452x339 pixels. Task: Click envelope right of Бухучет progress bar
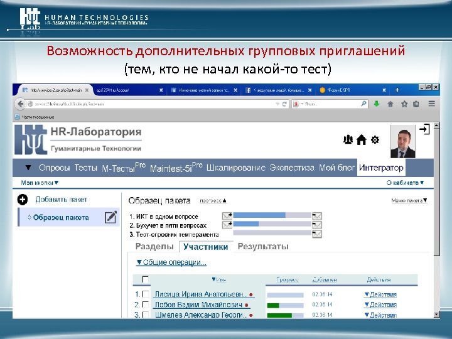tap(317, 225)
